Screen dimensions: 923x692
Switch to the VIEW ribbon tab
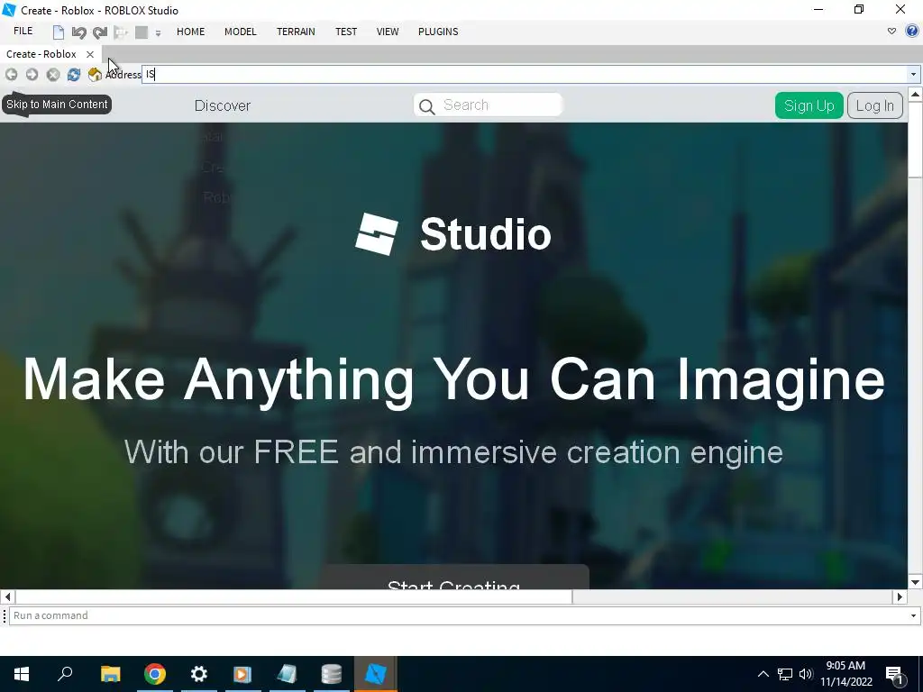388,32
